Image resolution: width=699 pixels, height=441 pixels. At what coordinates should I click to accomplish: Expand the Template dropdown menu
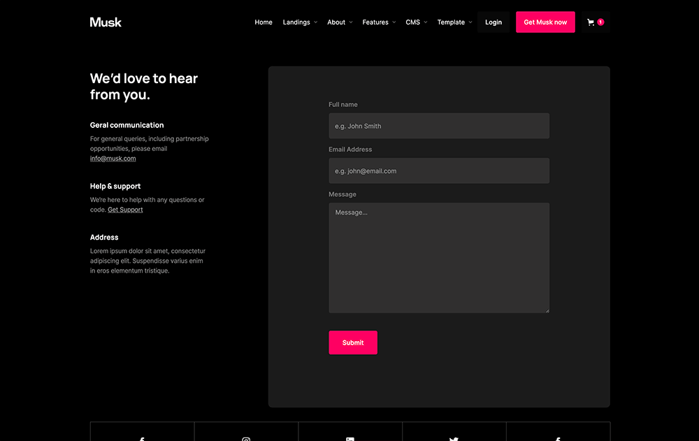pos(455,22)
